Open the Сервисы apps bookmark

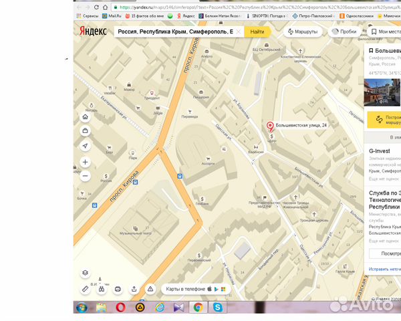pyautogui.click(x=88, y=16)
